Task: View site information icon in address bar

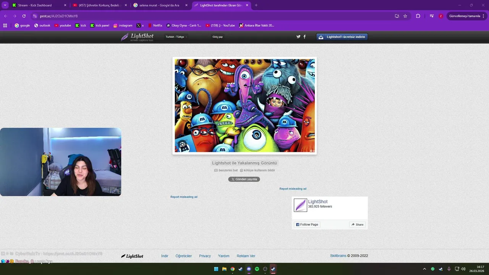Action: click(x=35, y=16)
